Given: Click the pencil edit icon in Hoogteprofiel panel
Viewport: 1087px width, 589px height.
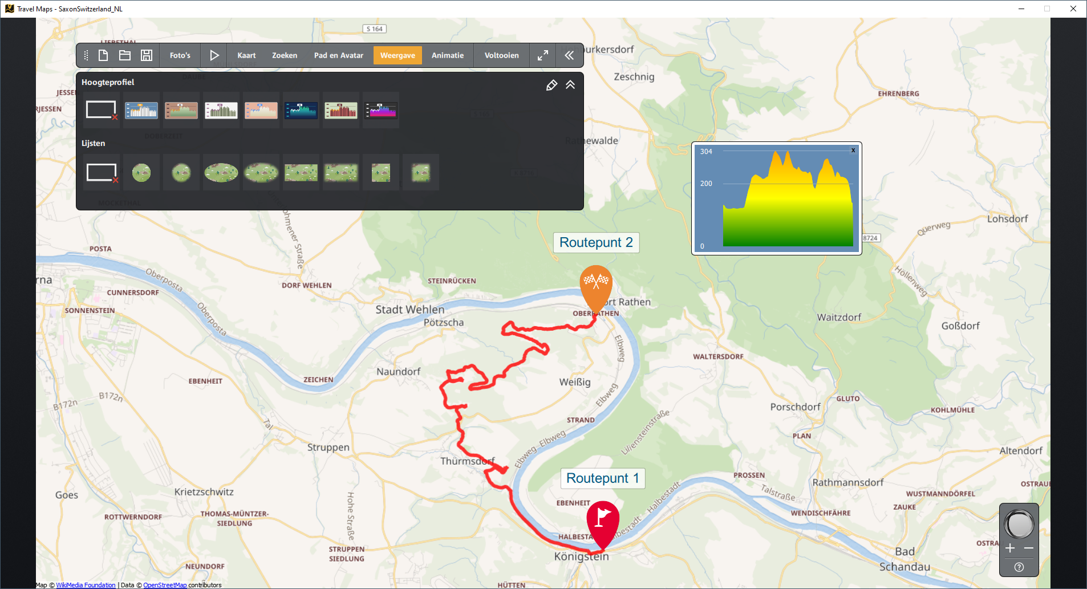Looking at the screenshot, I should click(551, 85).
